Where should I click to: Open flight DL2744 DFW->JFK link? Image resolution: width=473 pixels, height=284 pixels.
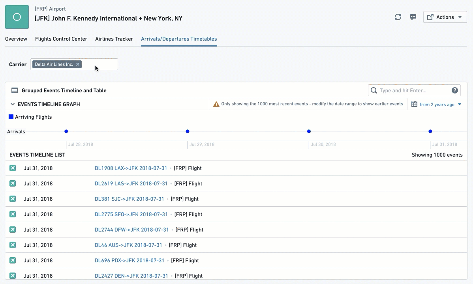(x=131, y=230)
